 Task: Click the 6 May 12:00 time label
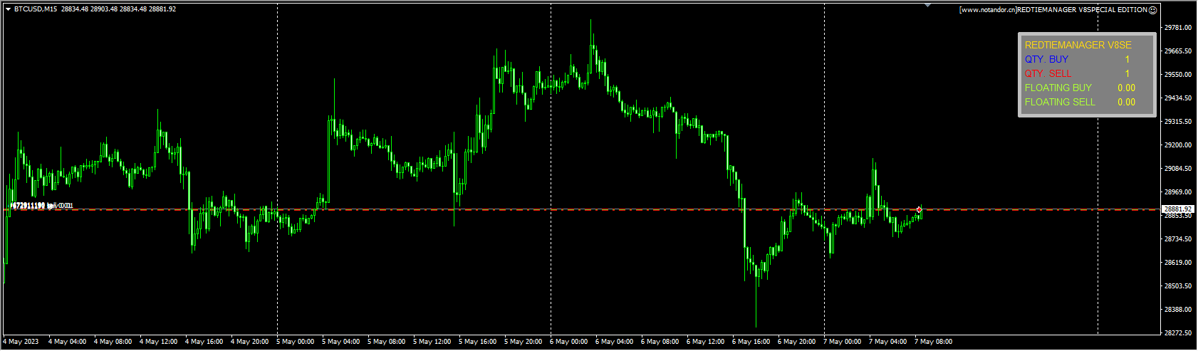pyautogui.click(x=706, y=342)
